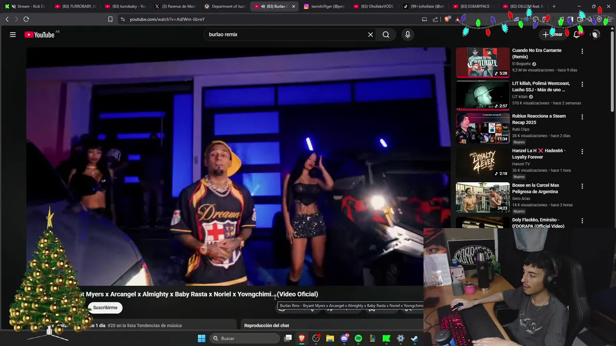Start voice search with the microphone

tap(408, 35)
